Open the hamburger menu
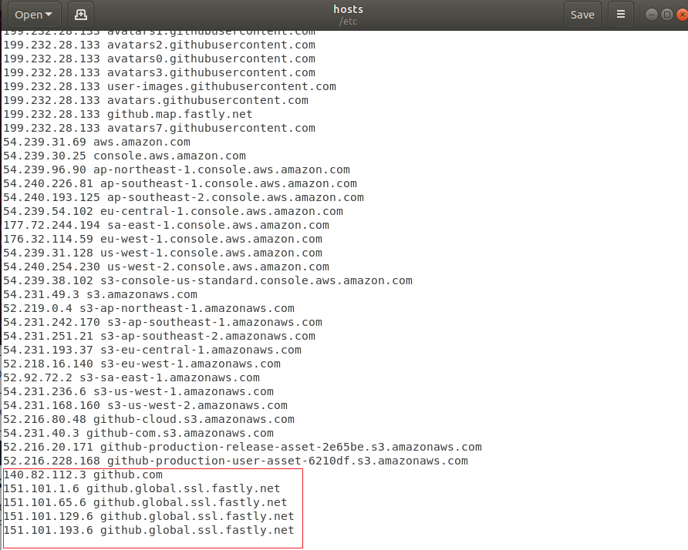Screen dimensions: 688x550 click(620, 15)
